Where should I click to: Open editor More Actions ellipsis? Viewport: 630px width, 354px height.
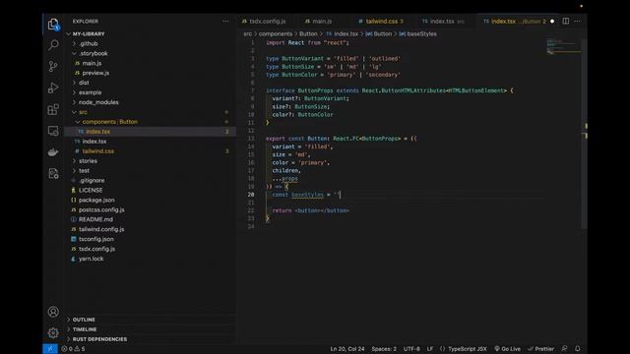click(x=578, y=22)
